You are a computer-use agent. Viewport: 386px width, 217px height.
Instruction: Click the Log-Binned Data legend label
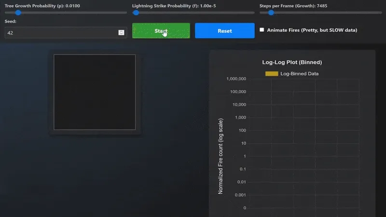click(x=299, y=74)
